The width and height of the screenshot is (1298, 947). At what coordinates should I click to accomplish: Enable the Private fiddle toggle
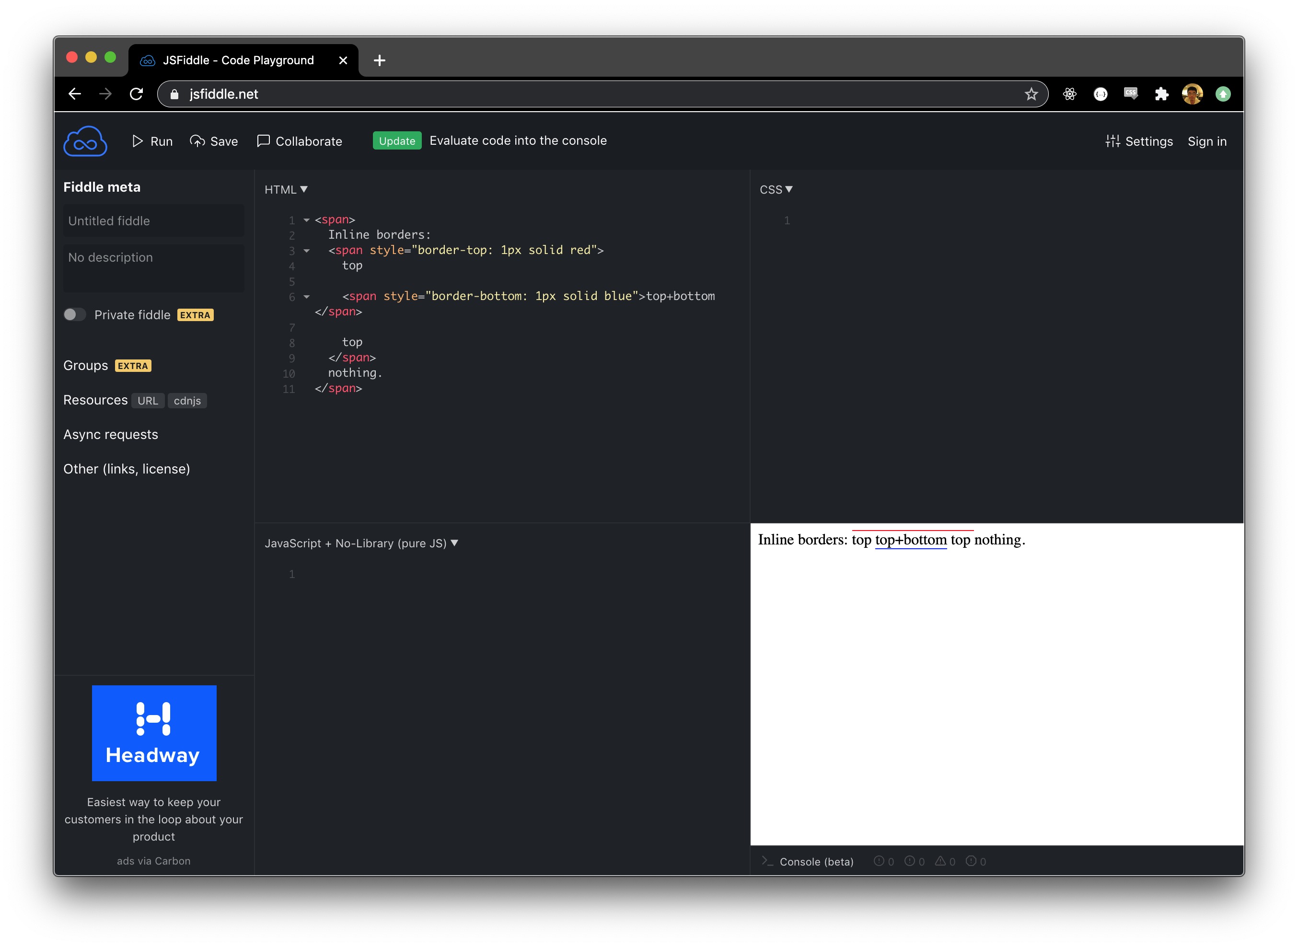pyautogui.click(x=74, y=314)
